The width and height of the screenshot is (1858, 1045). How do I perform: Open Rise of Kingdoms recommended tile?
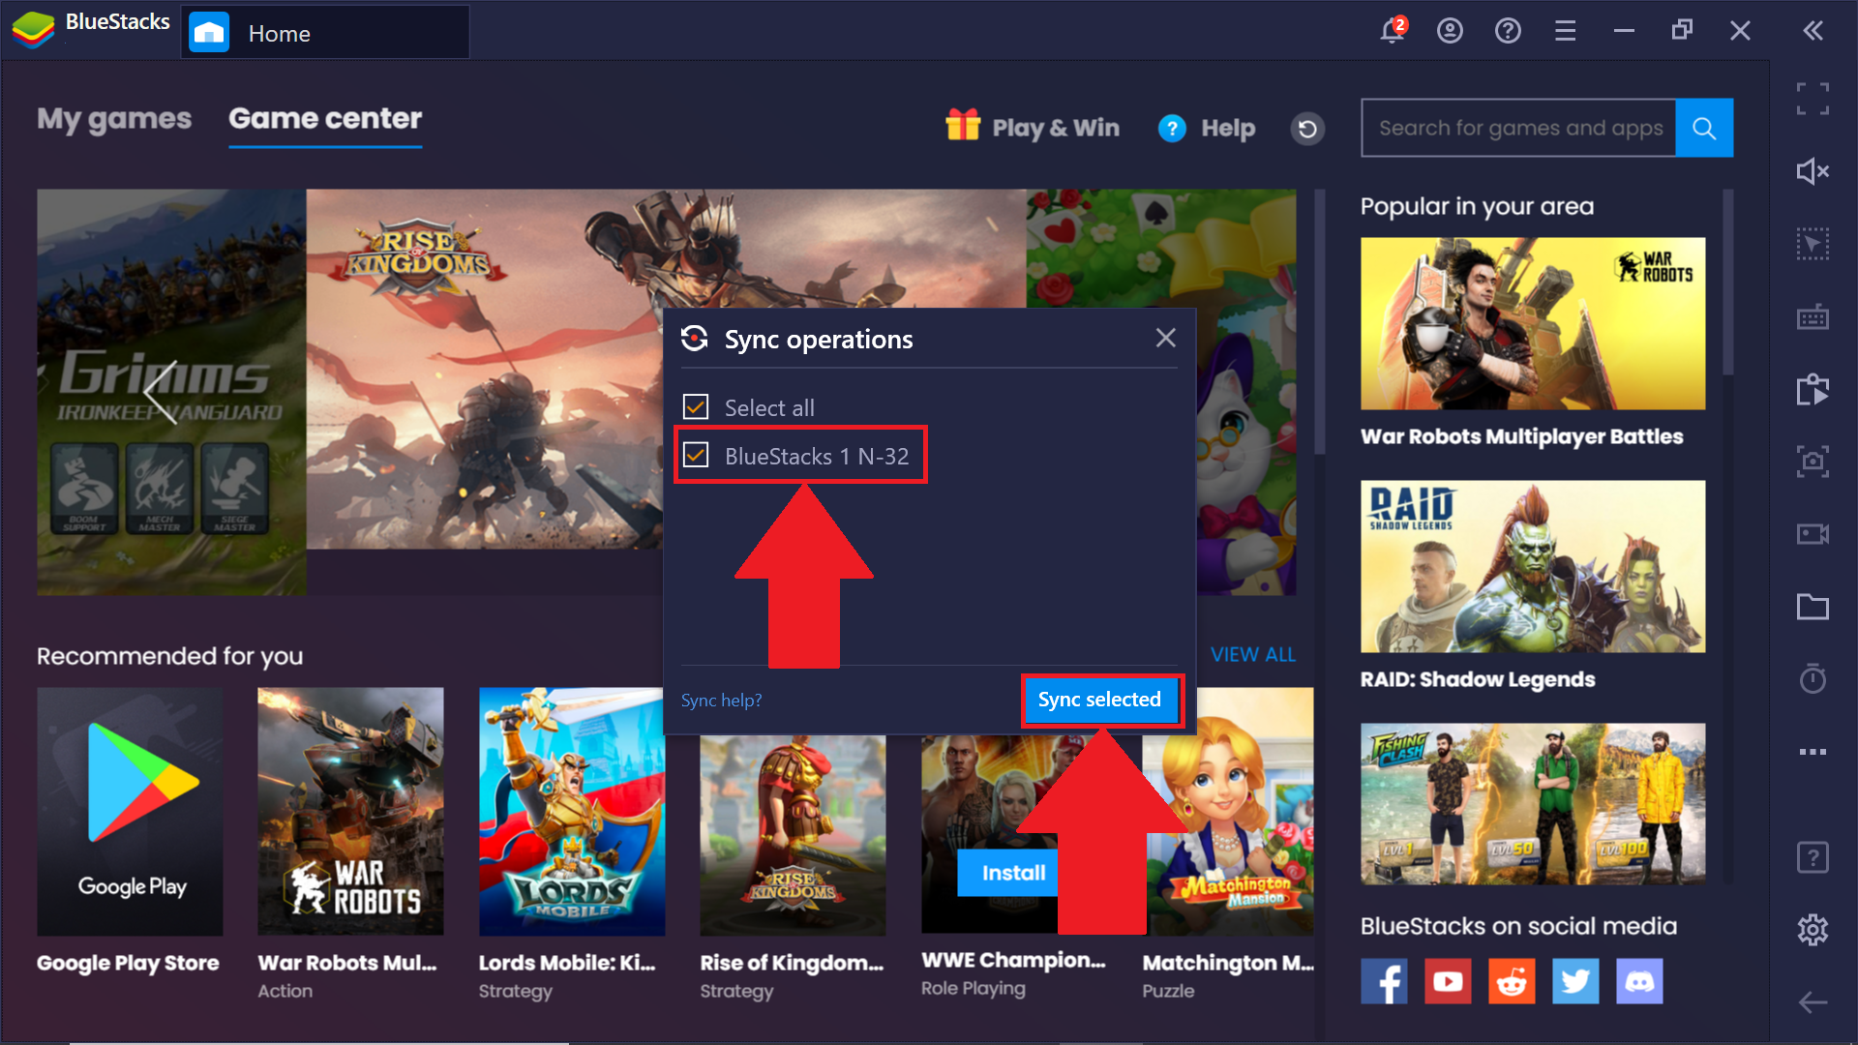pos(793,834)
